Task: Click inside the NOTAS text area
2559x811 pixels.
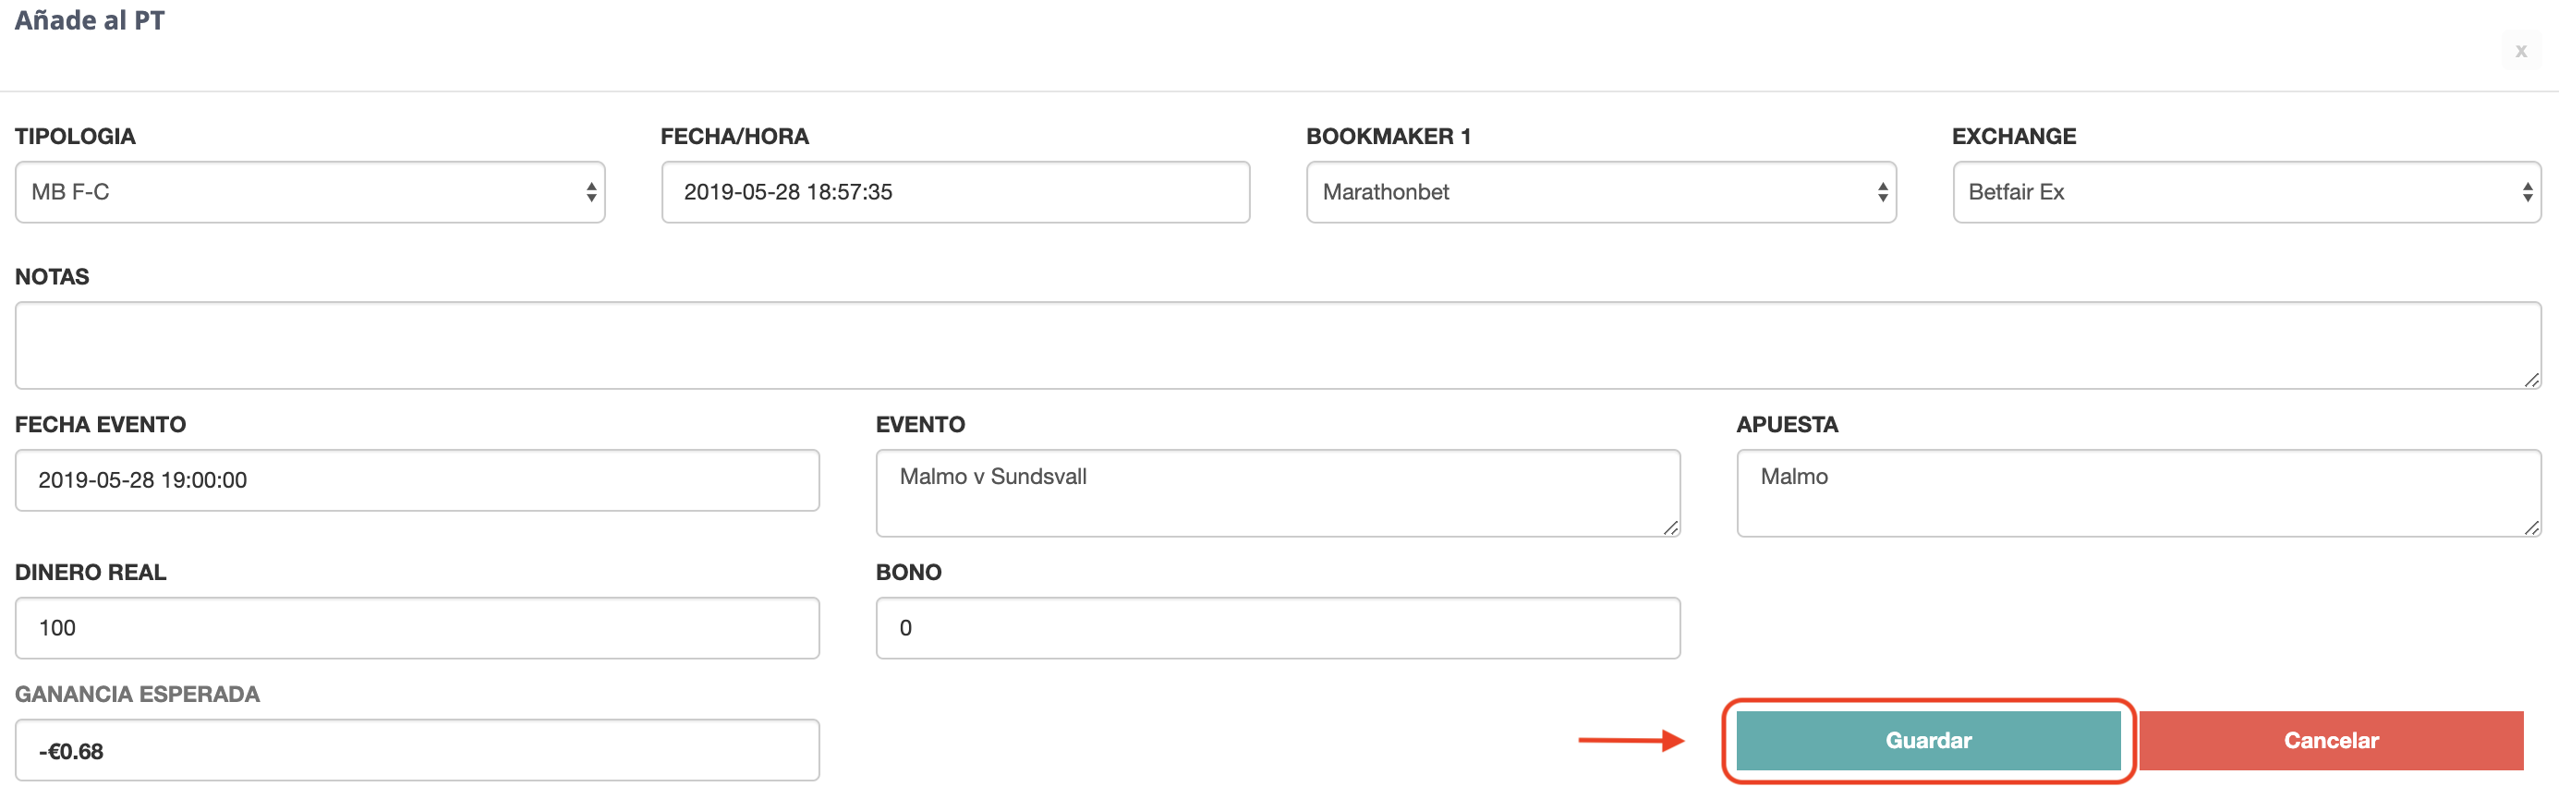Action: 1279,345
